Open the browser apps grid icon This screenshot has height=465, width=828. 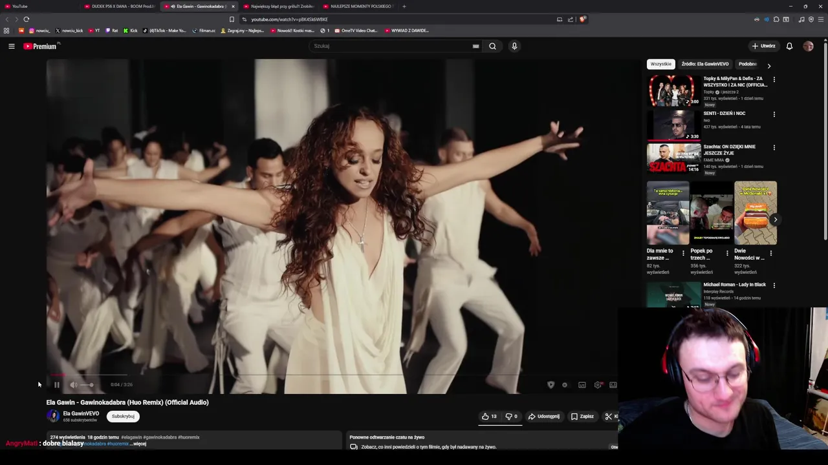(x=6, y=30)
